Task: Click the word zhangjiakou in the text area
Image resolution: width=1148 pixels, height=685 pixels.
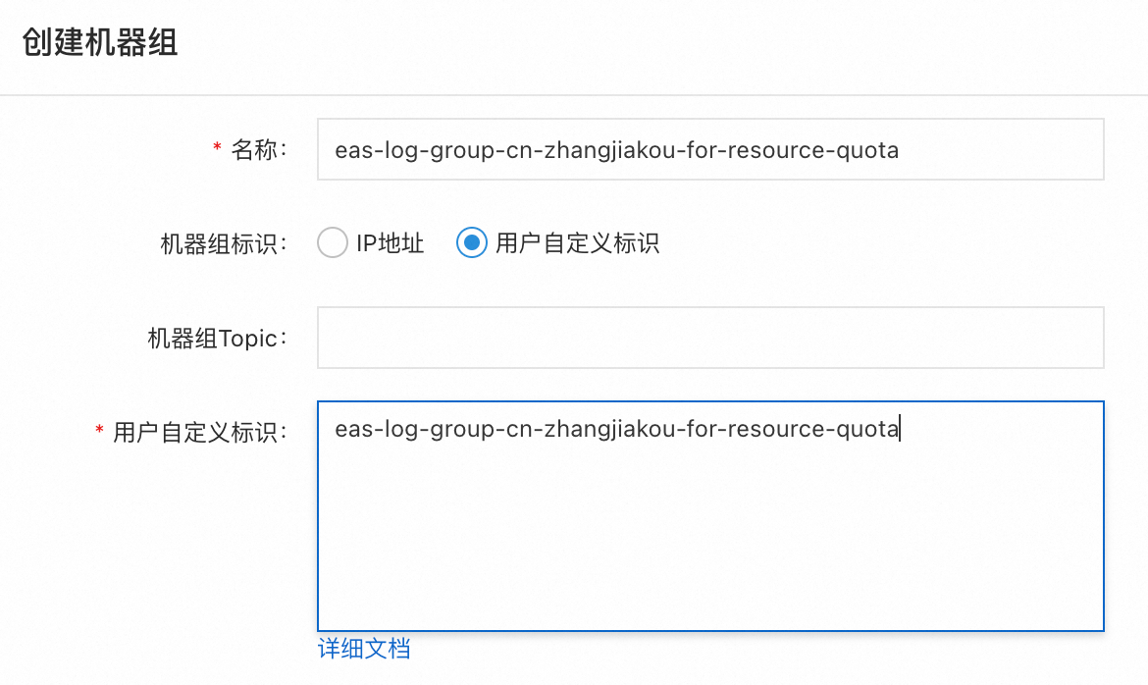Action: [x=601, y=429]
